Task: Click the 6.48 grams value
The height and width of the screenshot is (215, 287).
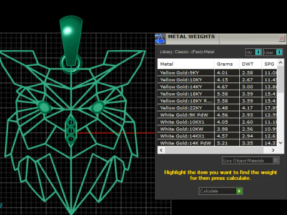Action: 222,108
